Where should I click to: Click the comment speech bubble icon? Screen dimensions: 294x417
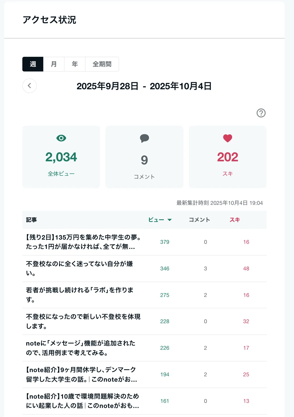click(x=144, y=138)
